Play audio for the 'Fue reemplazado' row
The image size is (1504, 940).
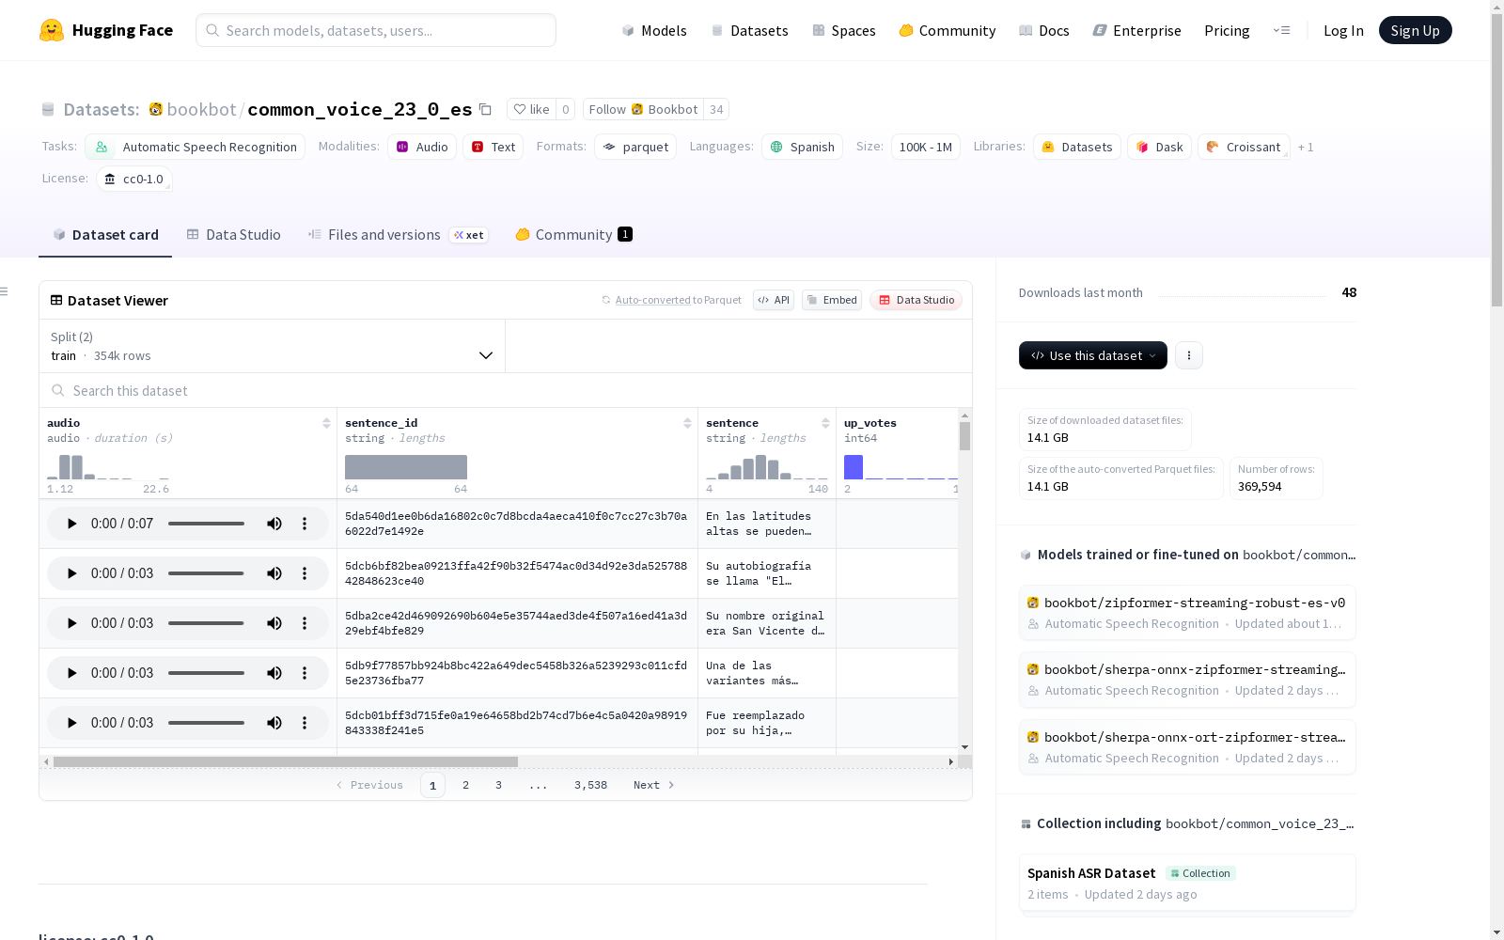point(71,723)
